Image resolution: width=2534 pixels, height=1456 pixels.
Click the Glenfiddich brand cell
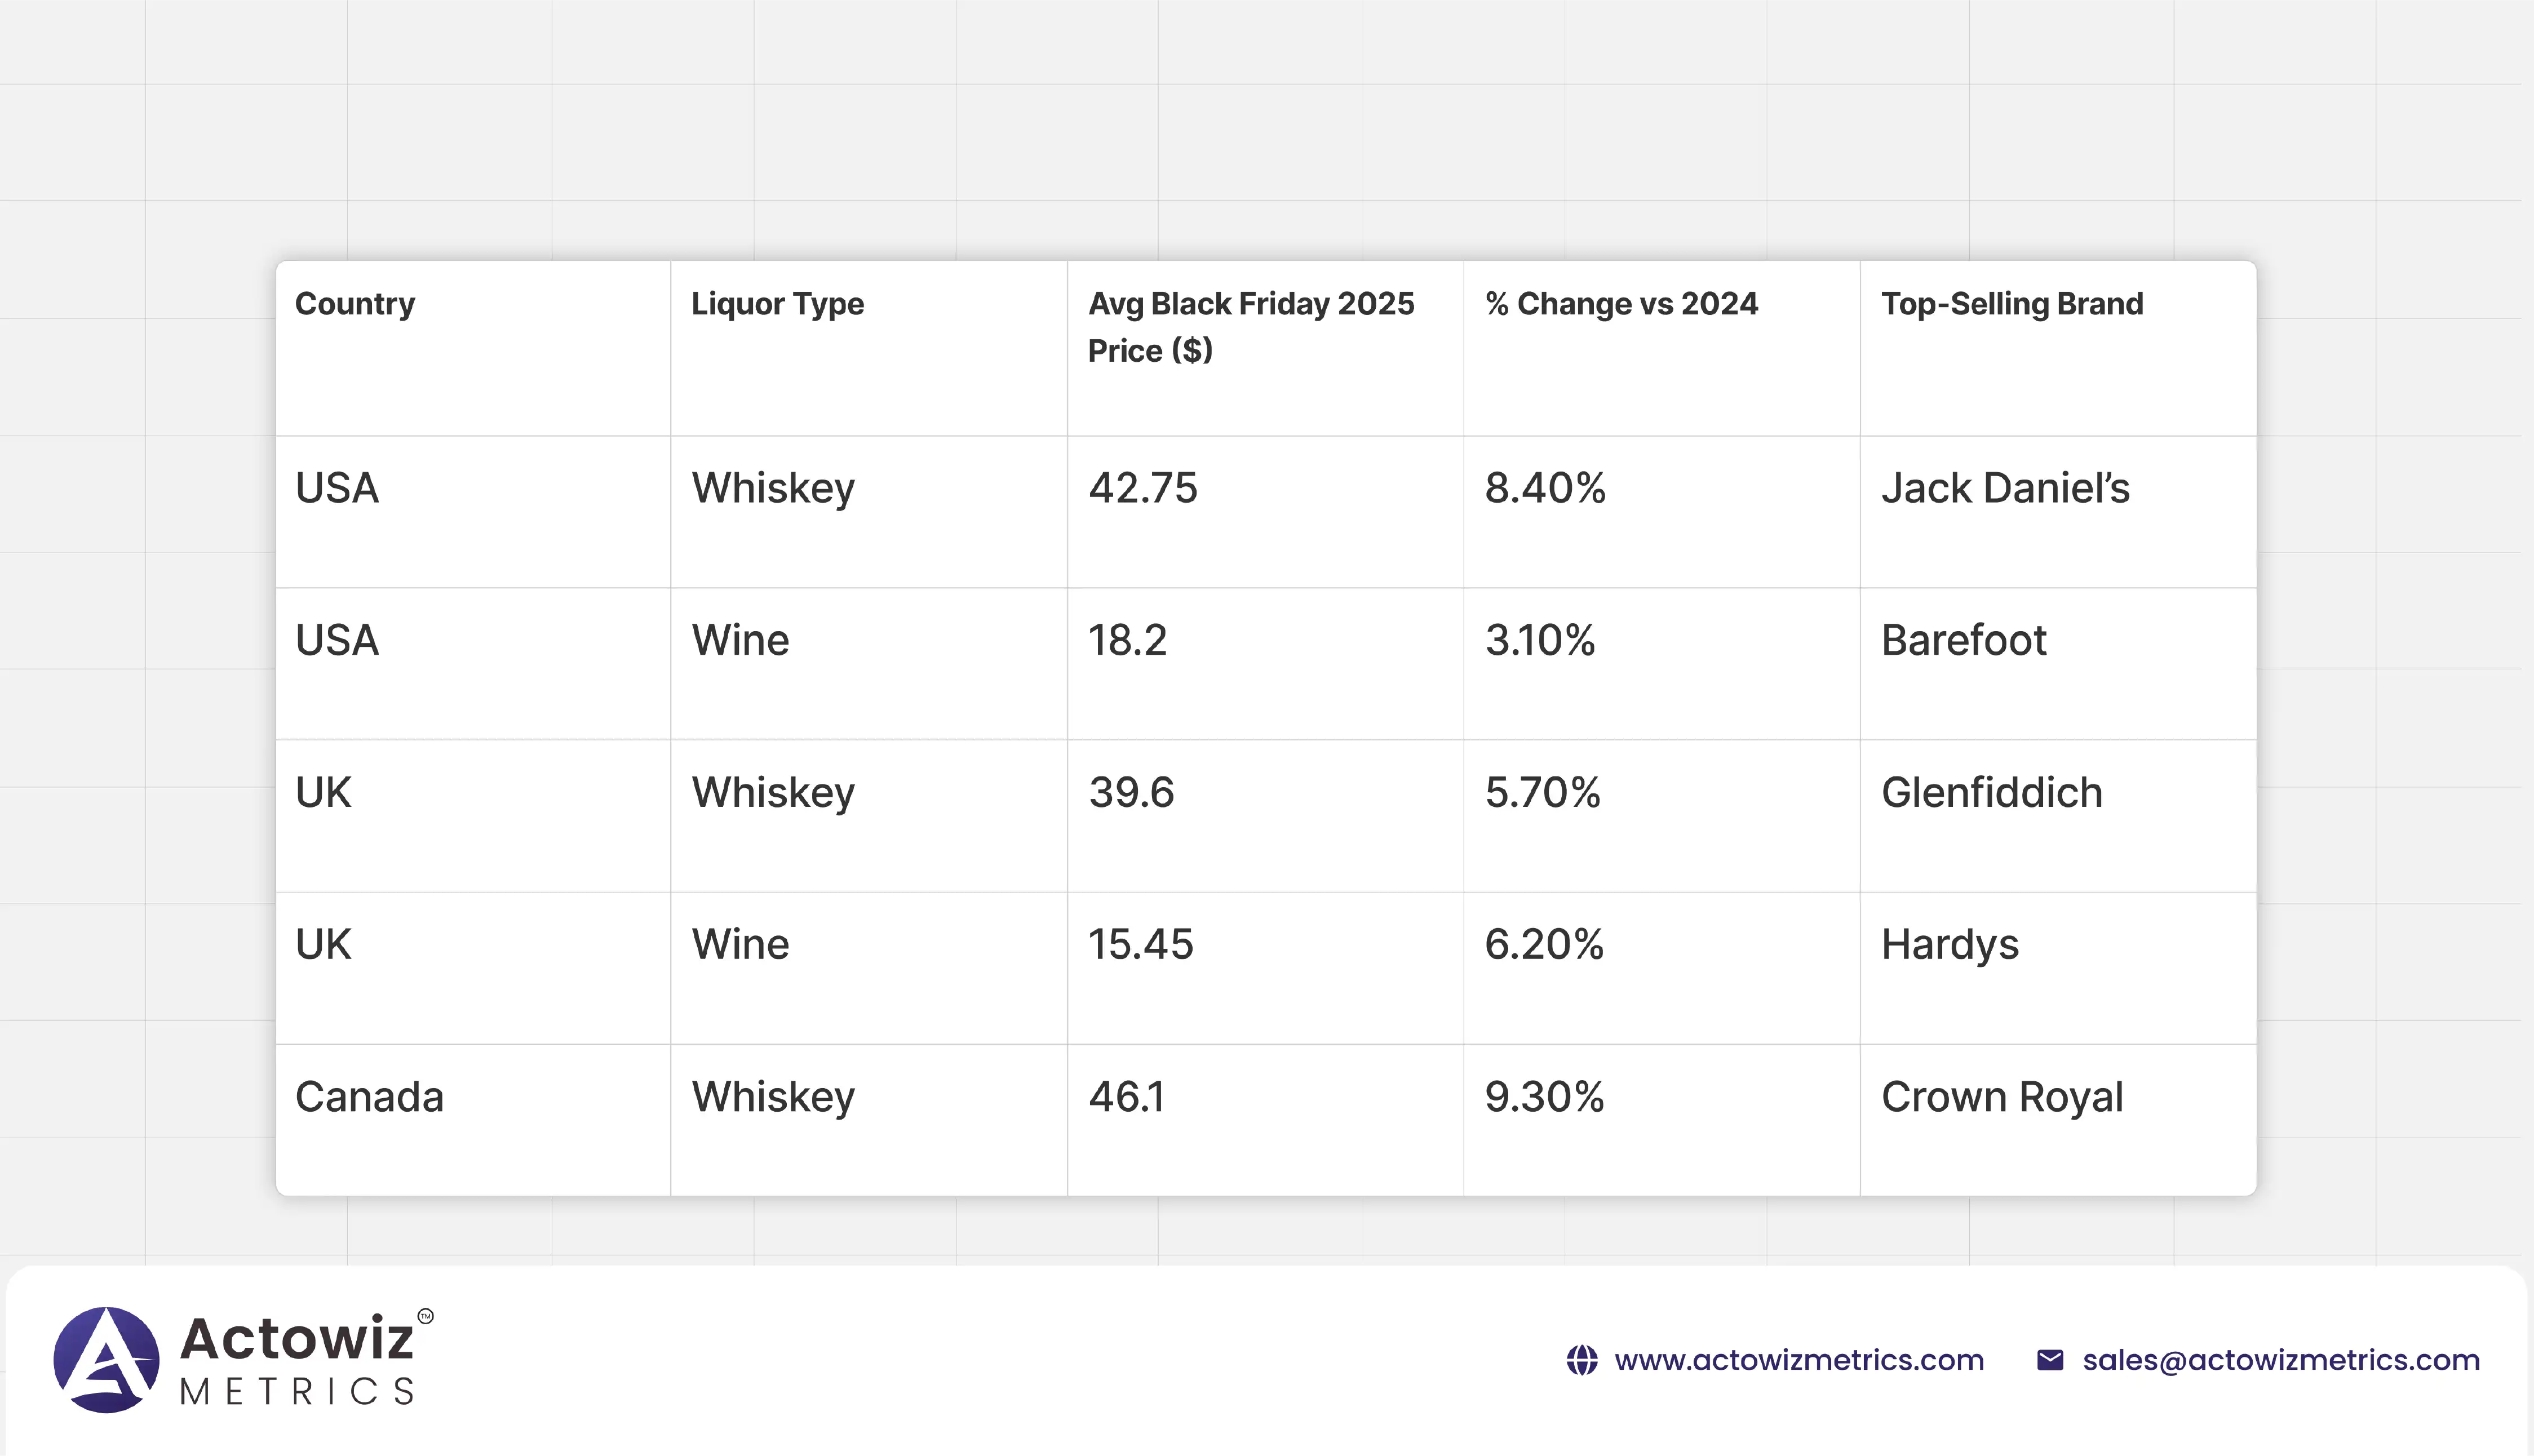coord(1991,793)
